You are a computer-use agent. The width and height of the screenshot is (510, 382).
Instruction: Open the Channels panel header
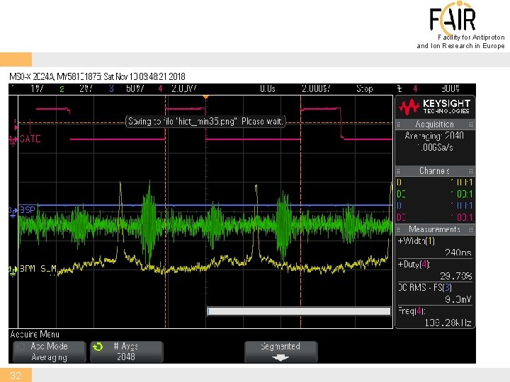(434, 170)
